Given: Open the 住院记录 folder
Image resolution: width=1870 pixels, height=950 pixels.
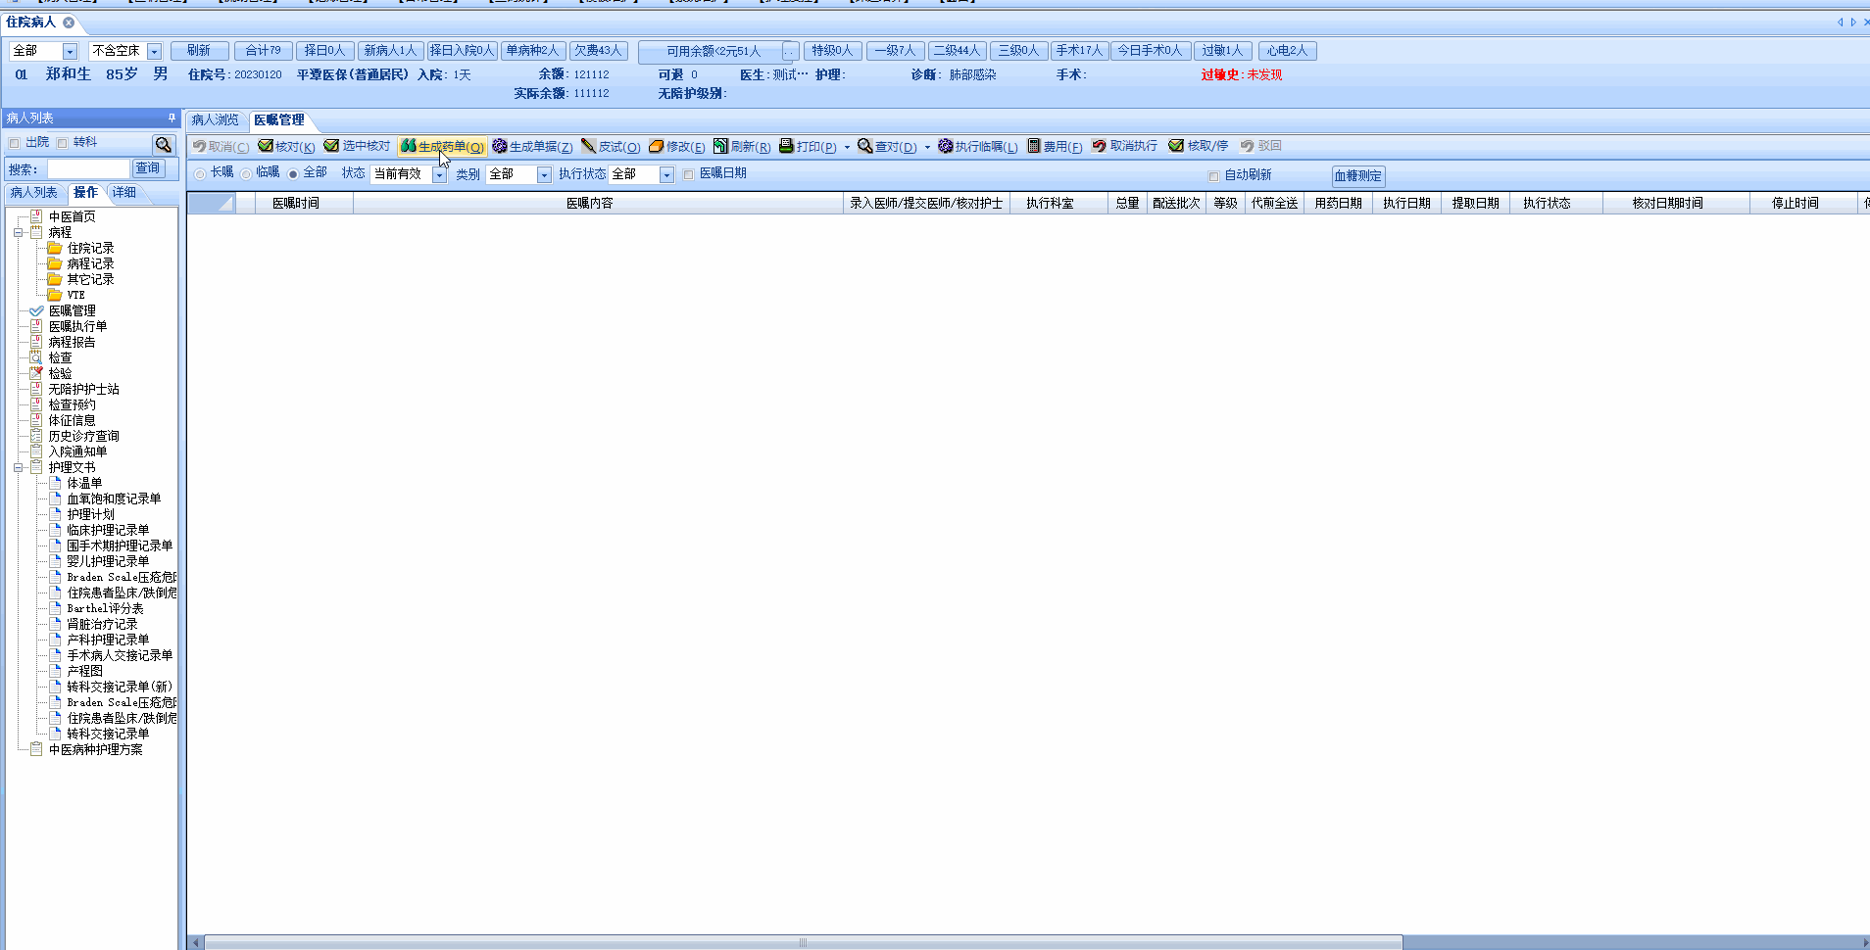Looking at the screenshot, I should pos(81,248).
